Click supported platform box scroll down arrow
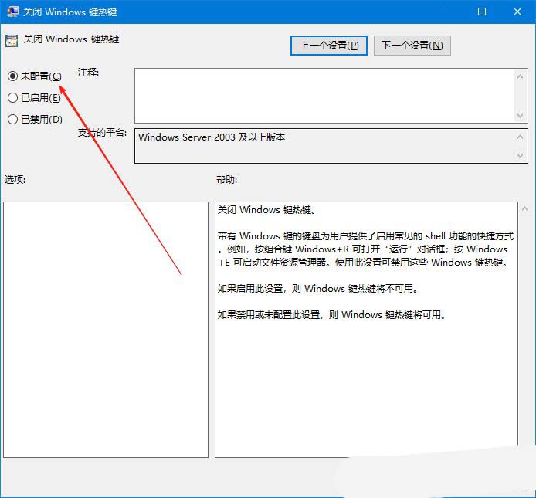Screen dimensions: 536x498 pyautogui.click(x=520, y=155)
